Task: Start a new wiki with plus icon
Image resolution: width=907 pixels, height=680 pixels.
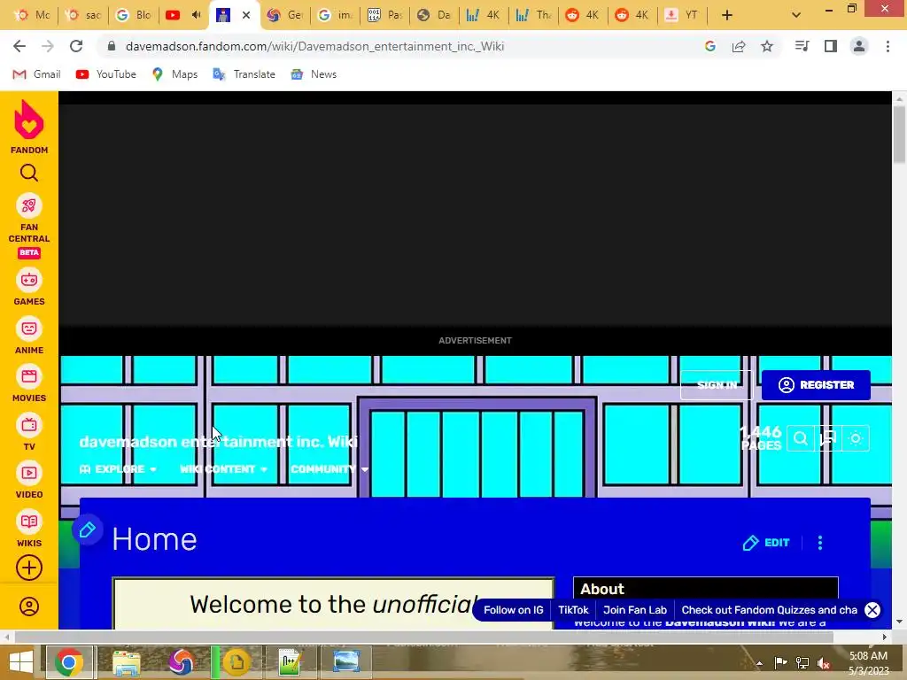Action: tap(29, 568)
